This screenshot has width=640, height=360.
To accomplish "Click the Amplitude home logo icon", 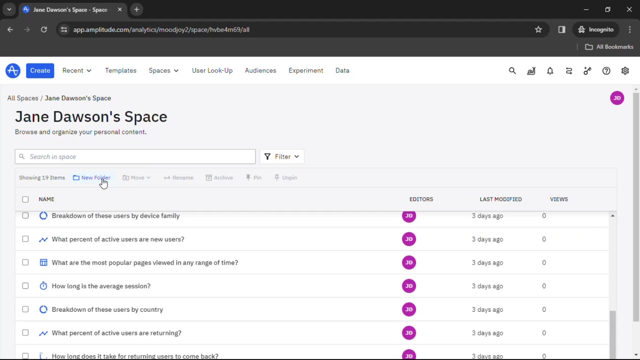I will click(x=13, y=70).
